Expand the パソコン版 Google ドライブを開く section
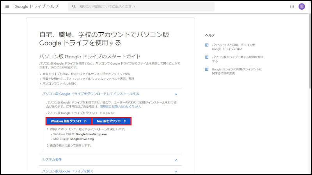The image size is (312, 175). [x=176, y=171]
